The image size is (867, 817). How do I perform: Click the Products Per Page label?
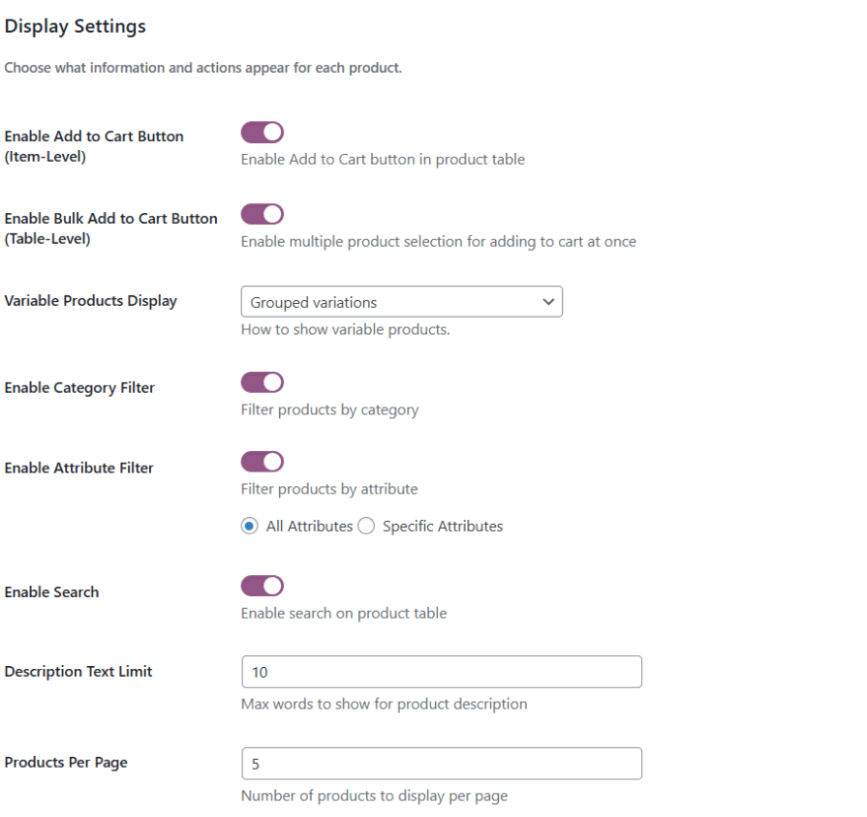(66, 763)
